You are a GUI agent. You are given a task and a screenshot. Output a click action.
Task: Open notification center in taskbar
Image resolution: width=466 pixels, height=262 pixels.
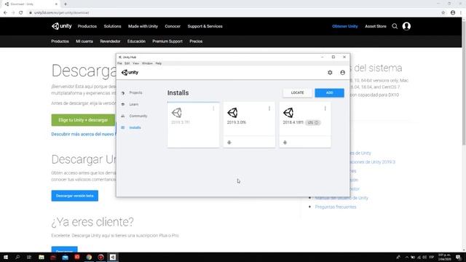[459, 257]
